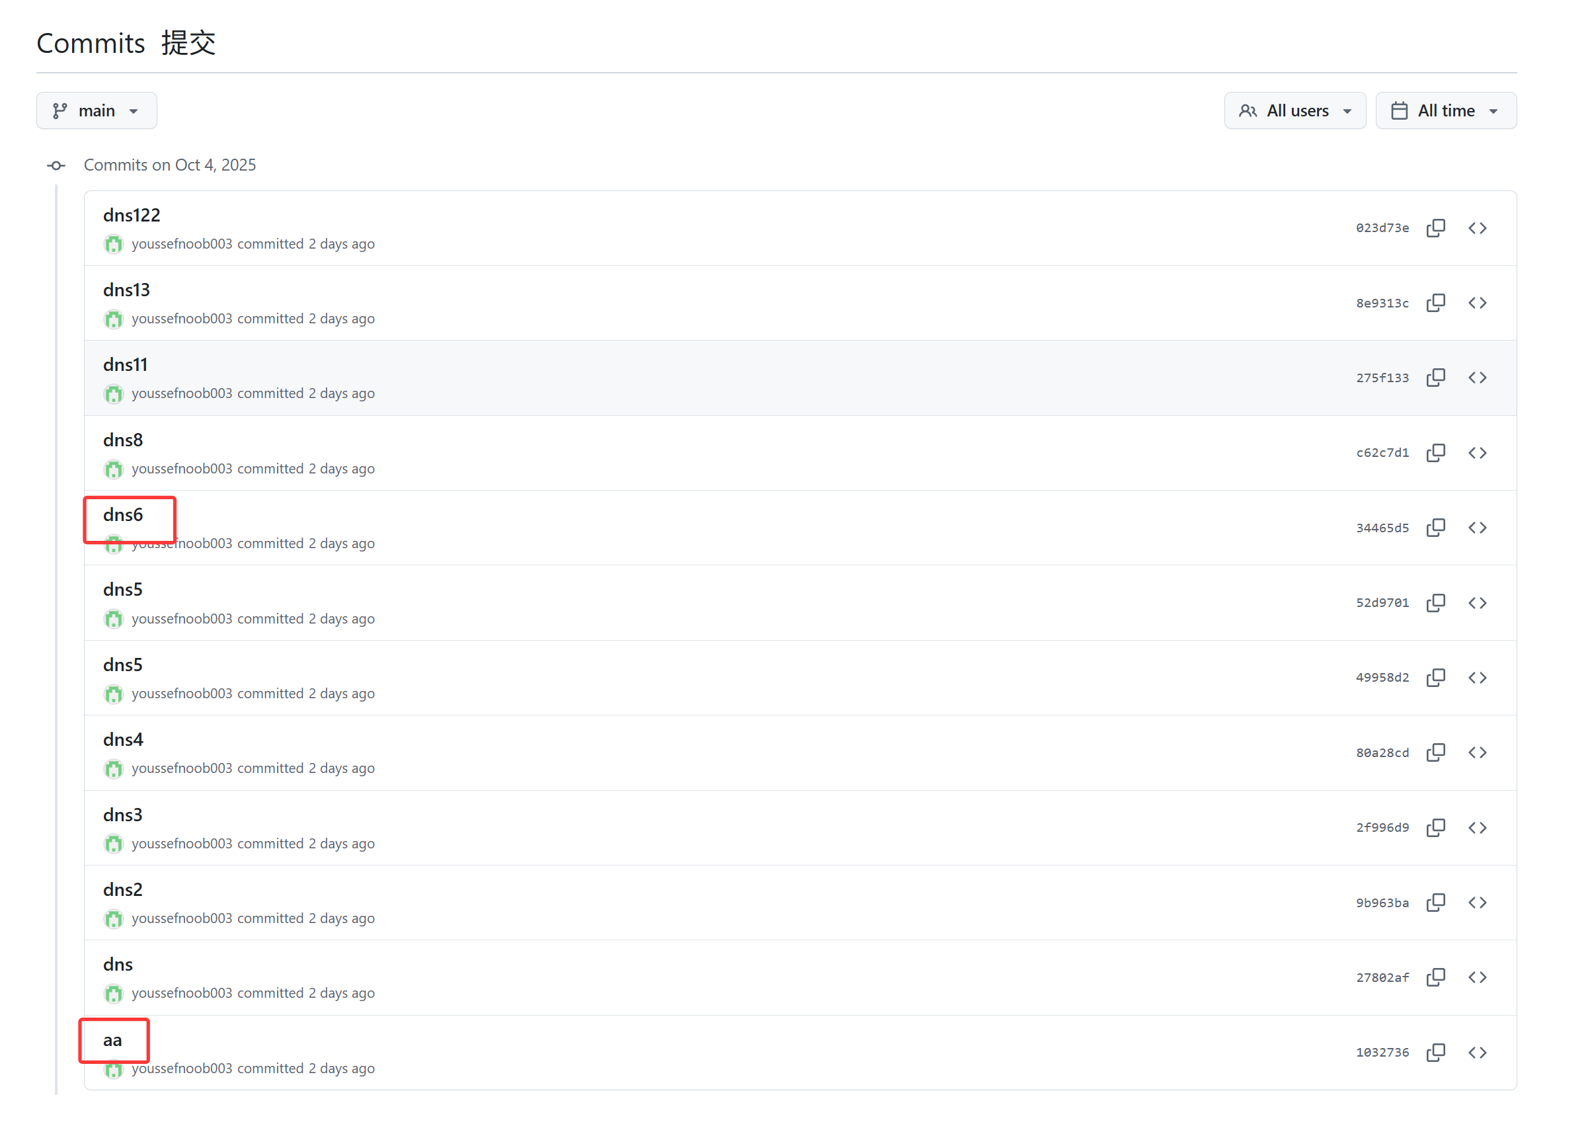Browse repository at commit 52d9701
Image resolution: width=1590 pixels, height=1132 pixels.
pyautogui.click(x=1477, y=603)
